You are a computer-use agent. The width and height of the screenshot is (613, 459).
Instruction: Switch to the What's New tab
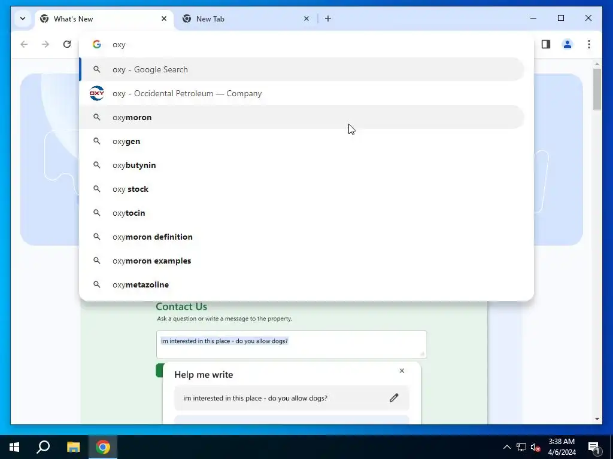[x=104, y=19]
